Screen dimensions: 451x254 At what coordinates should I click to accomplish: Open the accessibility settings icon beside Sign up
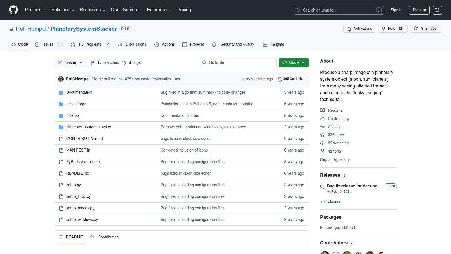[x=437, y=10]
